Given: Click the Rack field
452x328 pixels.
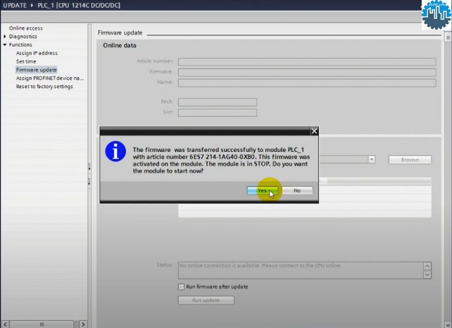Looking at the screenshot, I should pyautogui.click(x=217, y=102).
